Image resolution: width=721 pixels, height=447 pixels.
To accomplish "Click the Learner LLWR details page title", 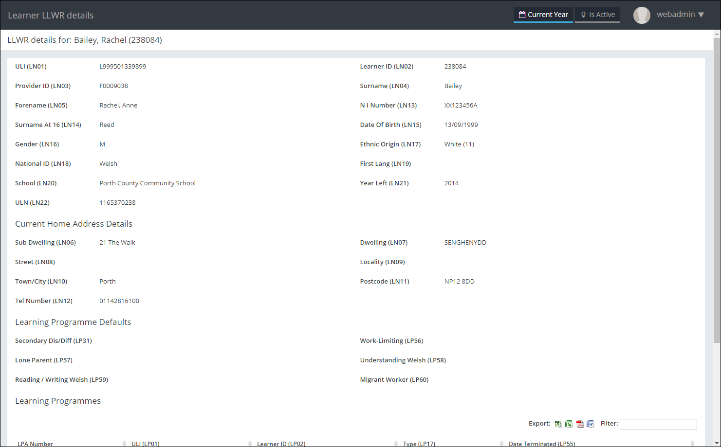I will pos(51,15).
